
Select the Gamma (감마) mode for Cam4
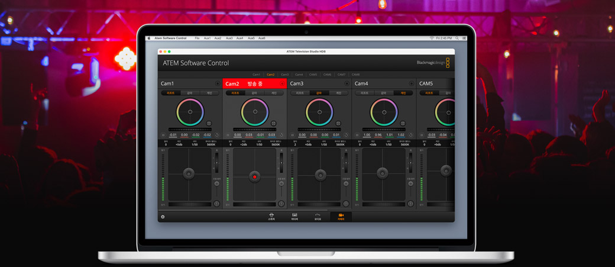384,93
